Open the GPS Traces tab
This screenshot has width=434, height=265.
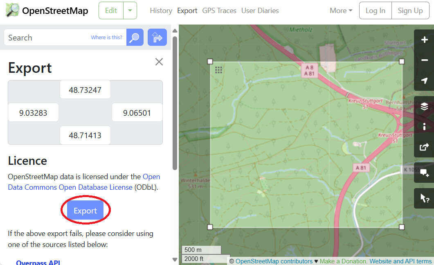[219, 11]
